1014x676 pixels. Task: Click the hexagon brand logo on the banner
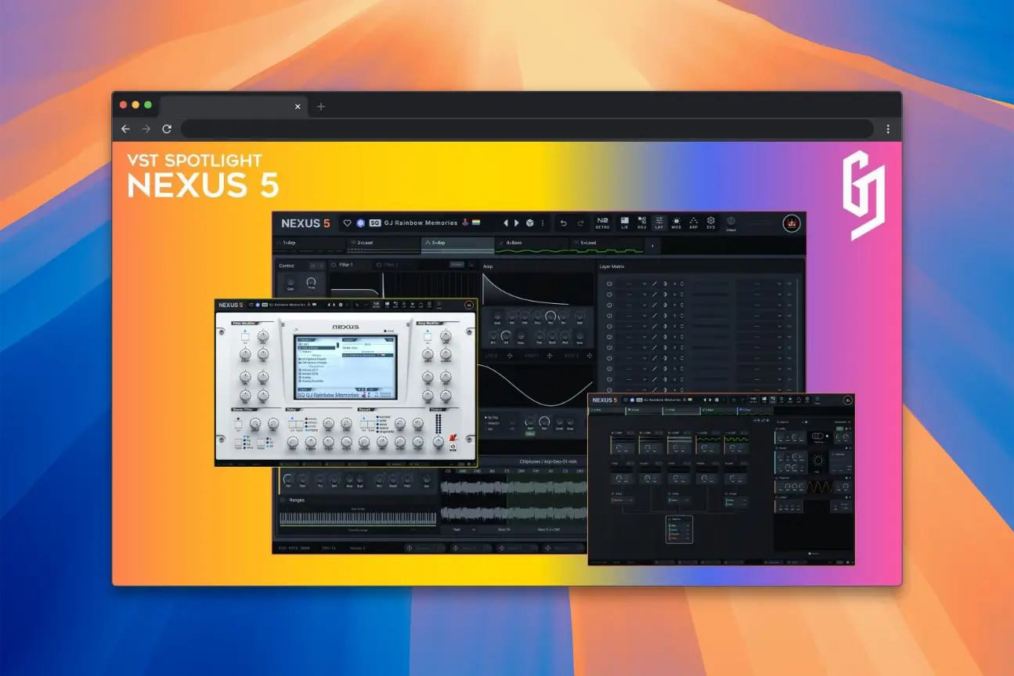[x=863, y=195]
